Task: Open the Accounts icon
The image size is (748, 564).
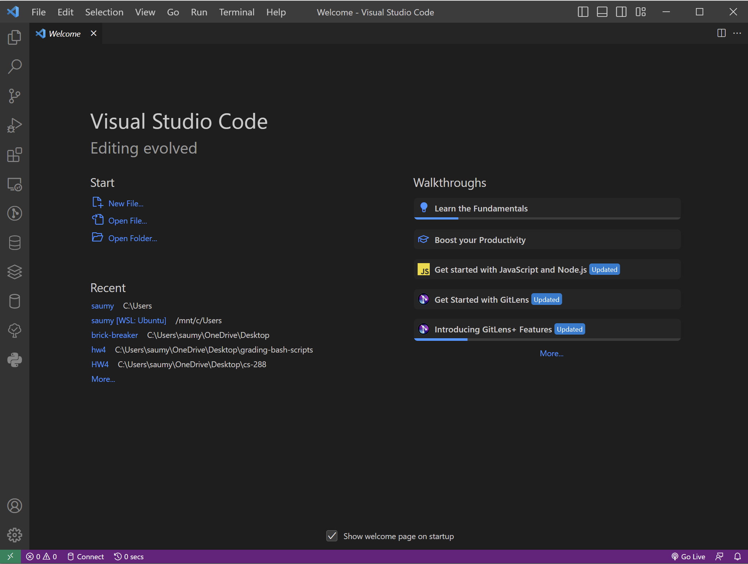Action: coord(15,506)
